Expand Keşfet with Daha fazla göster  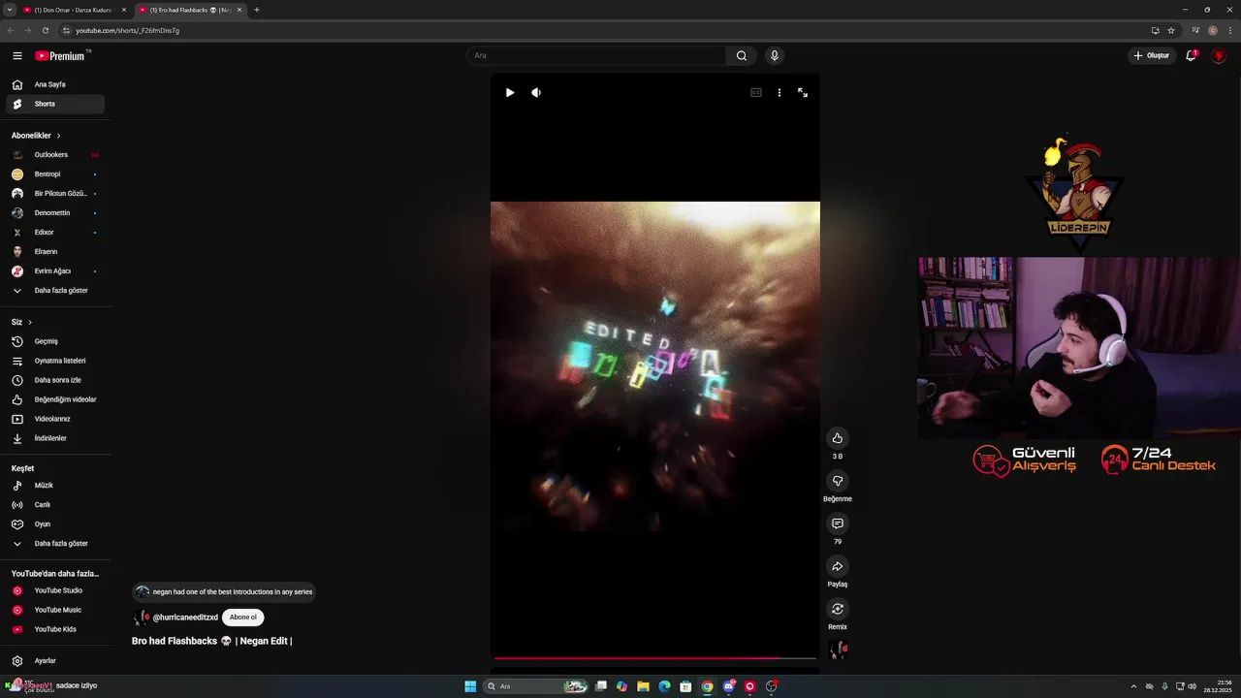pos(55,544)
